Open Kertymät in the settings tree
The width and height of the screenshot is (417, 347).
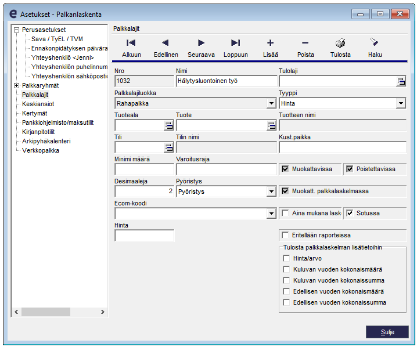point(35,114)
